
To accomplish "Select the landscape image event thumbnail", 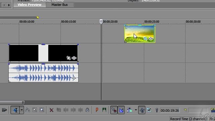I will coord(140,34).
